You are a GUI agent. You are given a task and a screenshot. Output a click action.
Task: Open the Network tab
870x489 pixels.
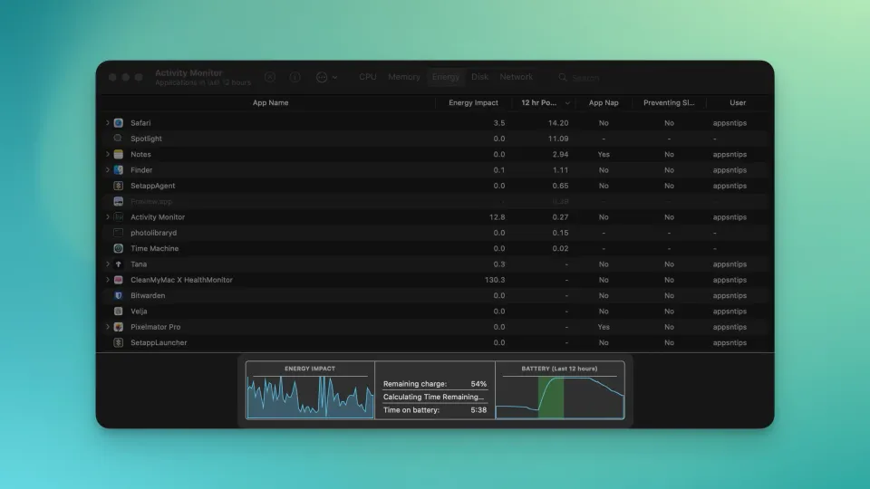pos(517,78)
